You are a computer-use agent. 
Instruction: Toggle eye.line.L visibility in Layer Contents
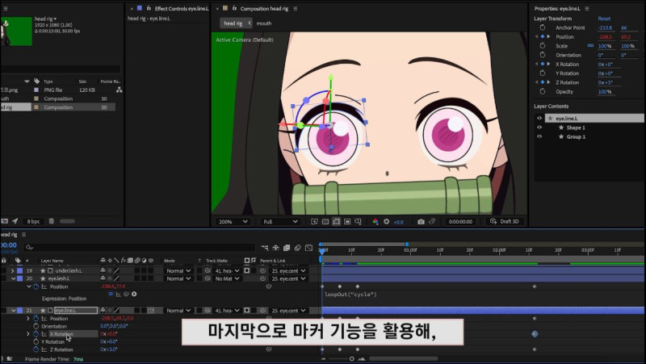tap(540, 118)
